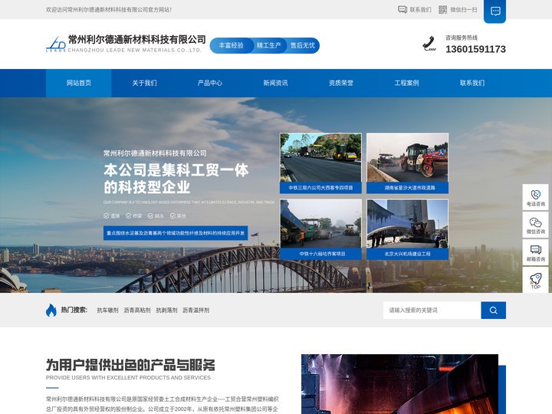Click the 联系我们 link in top bar
This screenshot has width=552, height=414.
[420, 9]
